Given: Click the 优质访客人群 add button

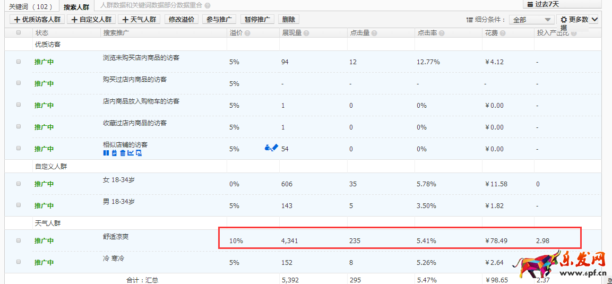Looking at the screenshot, I should [x=37, y=20].
